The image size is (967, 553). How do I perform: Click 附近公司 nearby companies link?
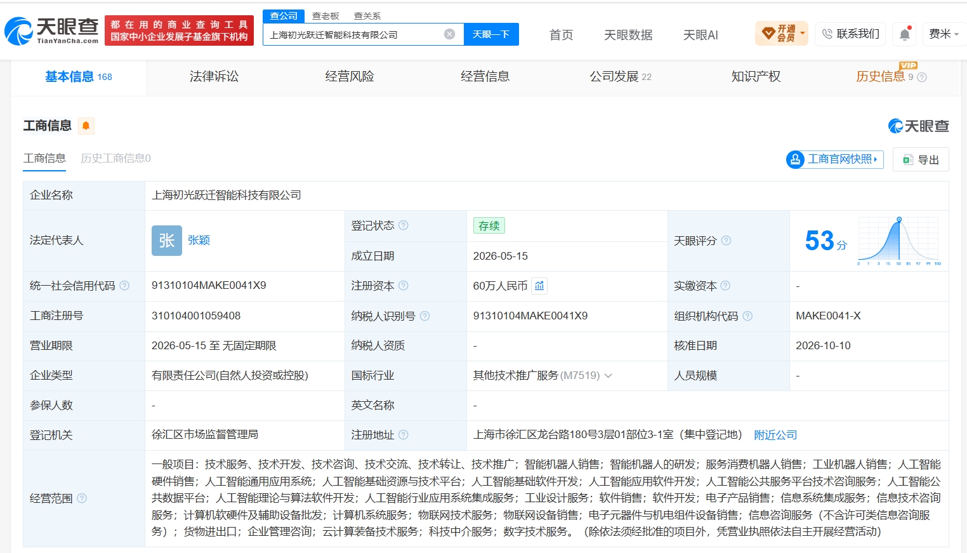click(775, 435)
